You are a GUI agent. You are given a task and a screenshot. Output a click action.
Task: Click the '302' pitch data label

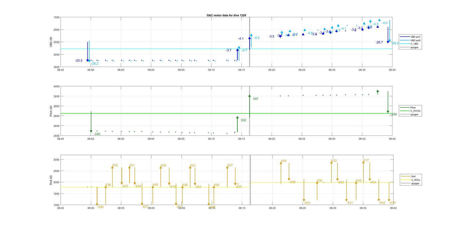tap(243, 120)
